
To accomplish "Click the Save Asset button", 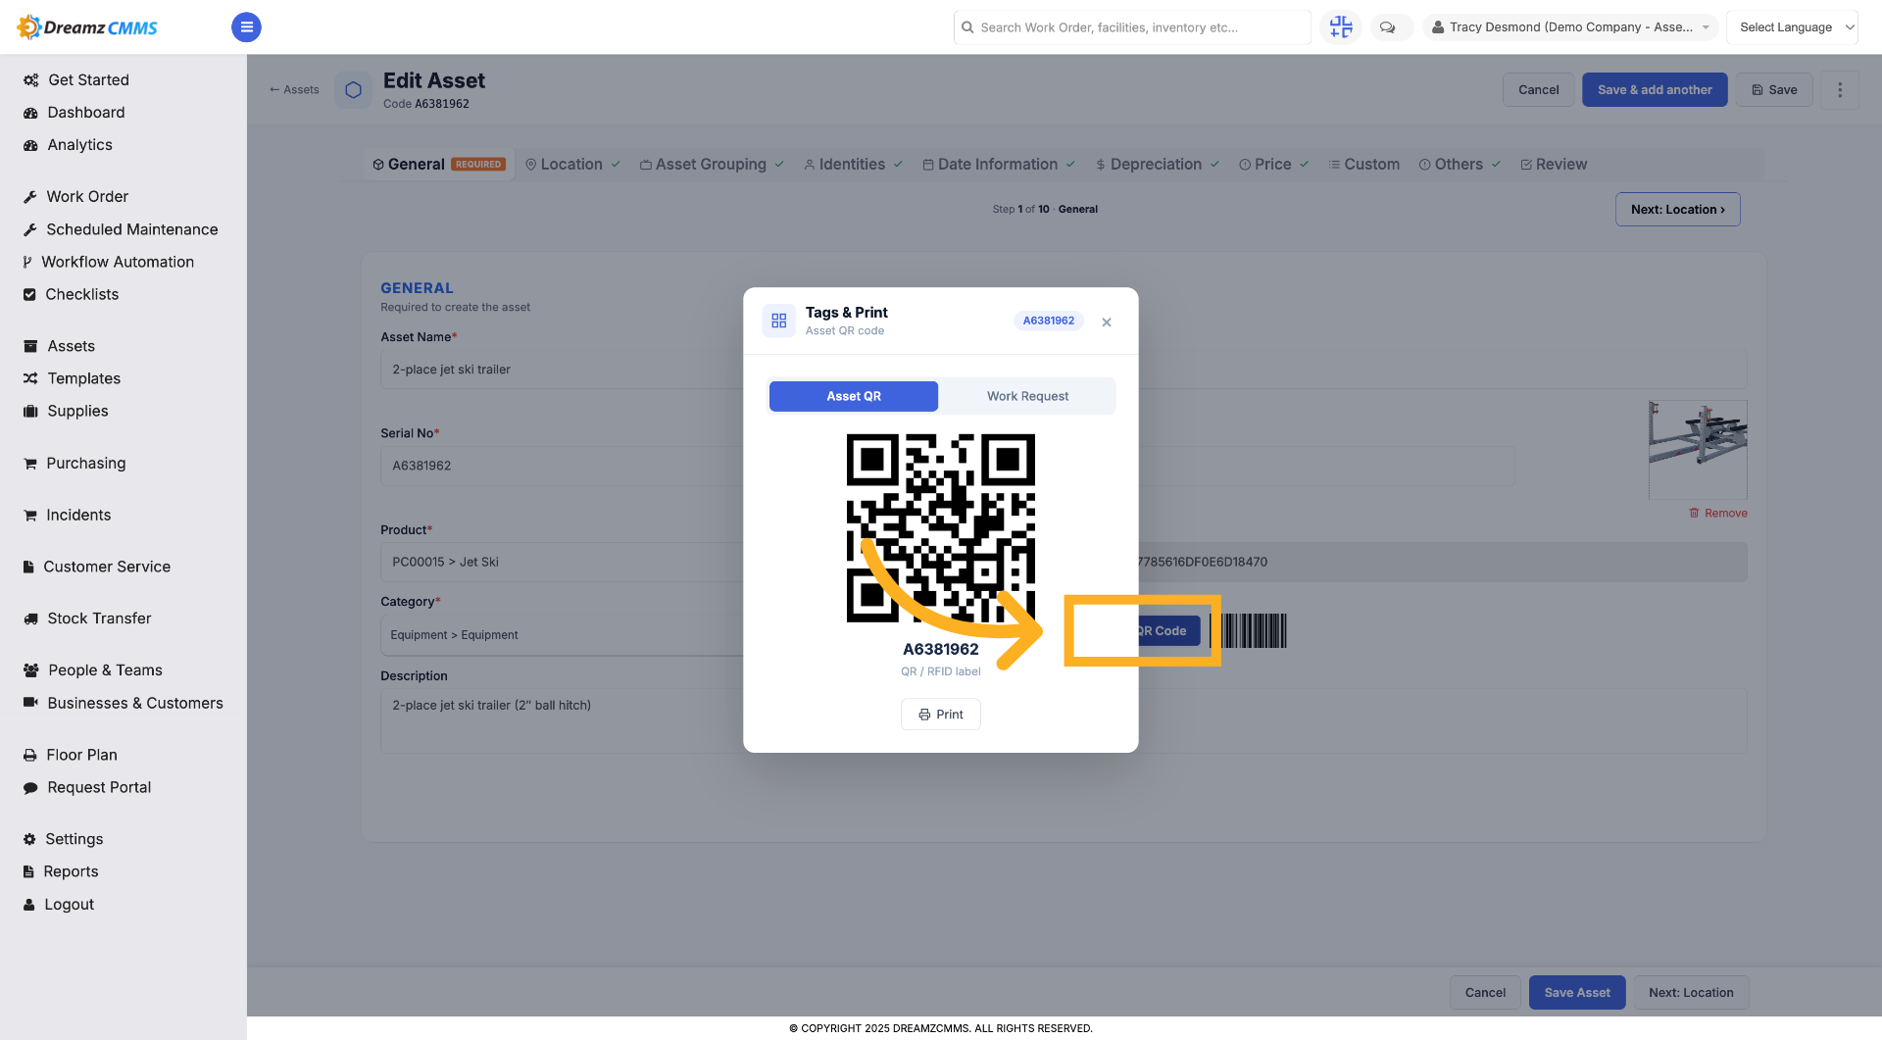I will tap(1577, 993).
